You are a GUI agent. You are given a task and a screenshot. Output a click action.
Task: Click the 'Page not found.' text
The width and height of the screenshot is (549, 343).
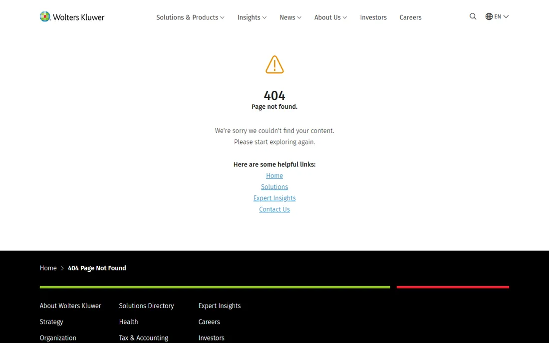tap(274, 107)
